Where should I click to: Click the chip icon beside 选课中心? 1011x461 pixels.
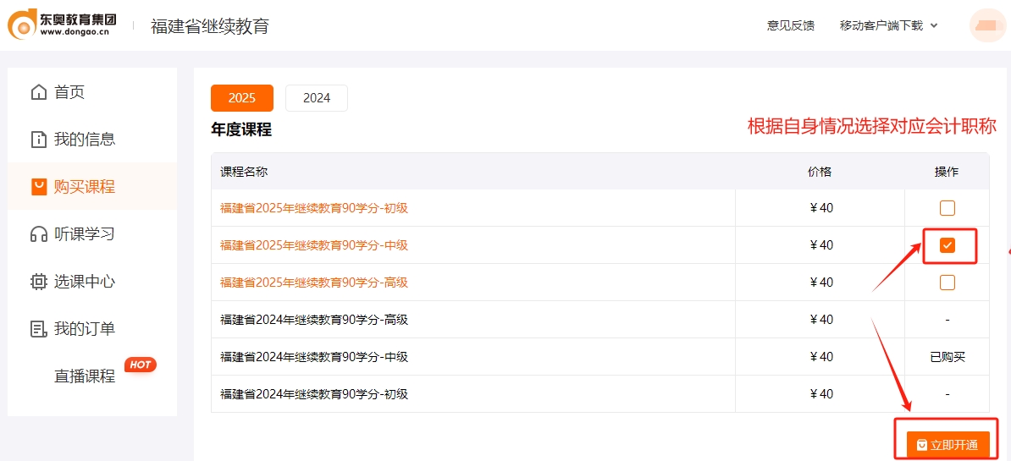coord(39,282)
